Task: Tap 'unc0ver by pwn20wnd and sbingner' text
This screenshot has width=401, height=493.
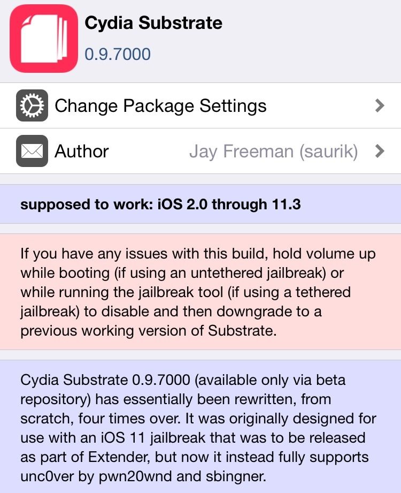Action: point(143,476)
